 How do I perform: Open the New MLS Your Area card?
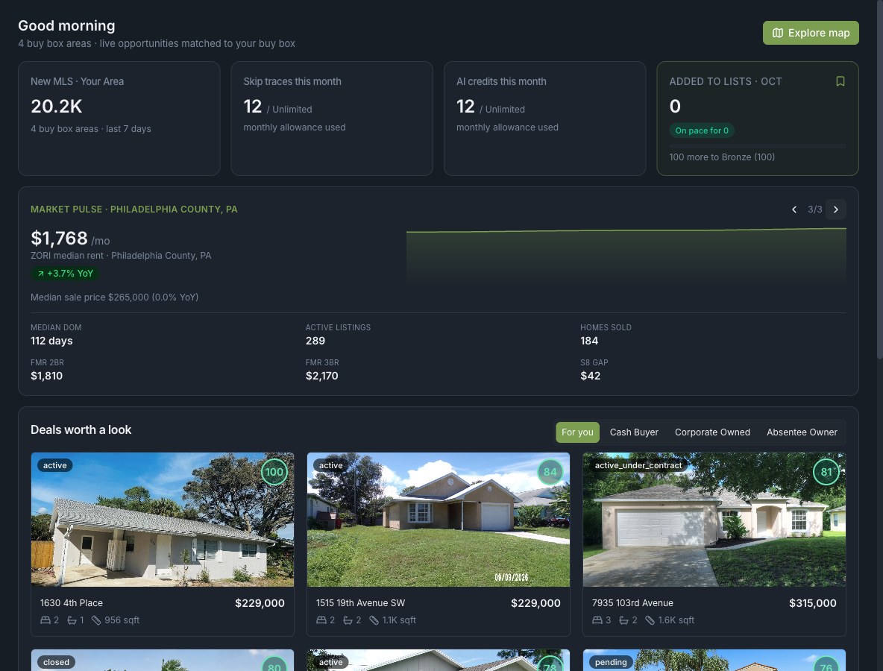[x=119, y=119]
